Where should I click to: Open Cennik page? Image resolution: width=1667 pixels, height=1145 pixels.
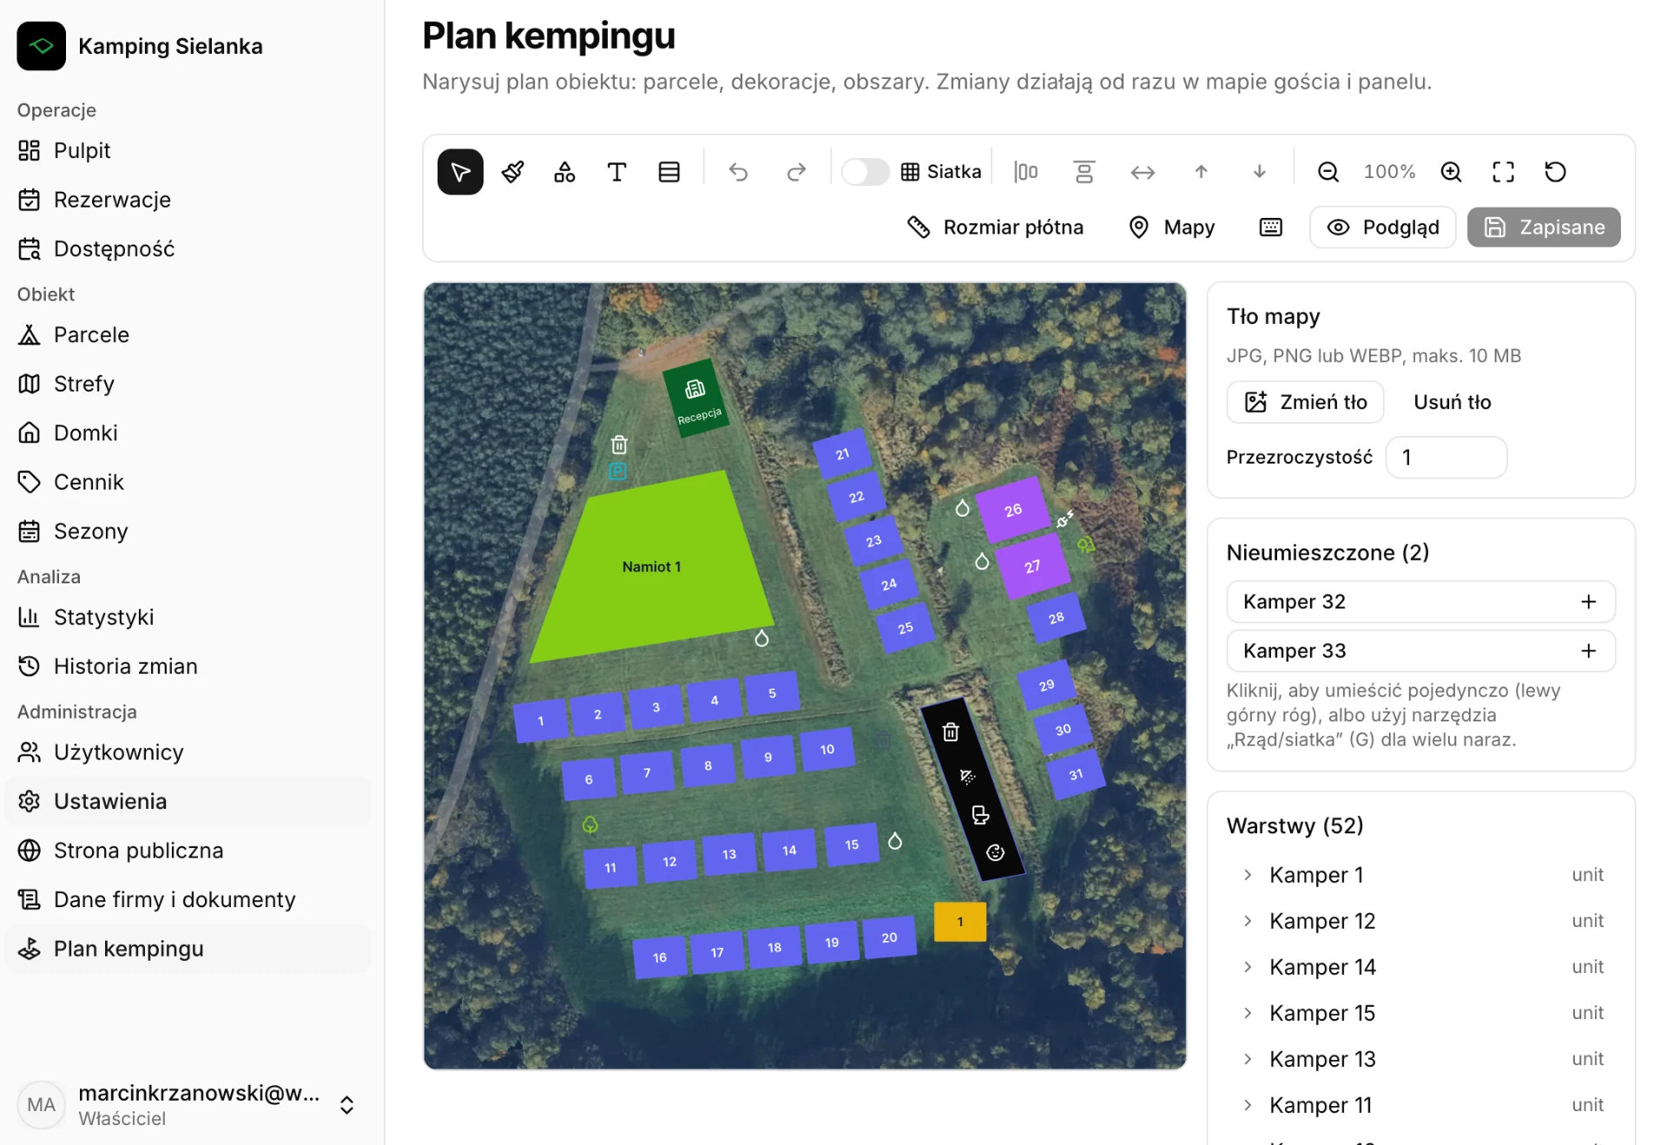pyautogui.click(x=188, y=482)
